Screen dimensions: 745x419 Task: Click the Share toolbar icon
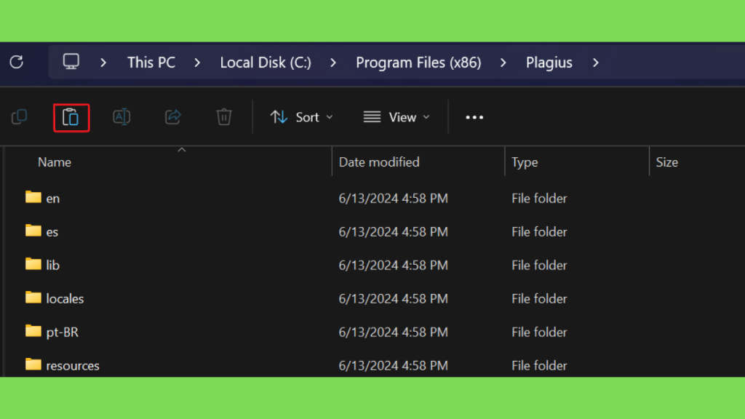click(173, 117)
